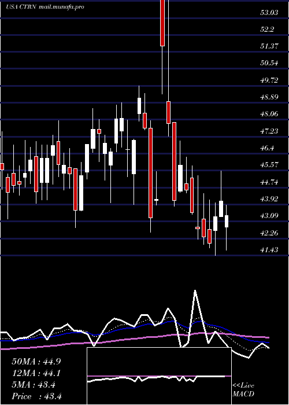Click the 46.4 price axis label
Viewport: 289px width, 405px height.
coord(267,148)
